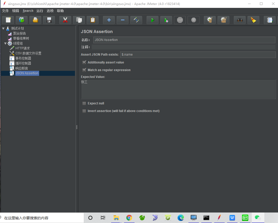Open File Explorer on the taskbar
This screenshot has width=278, height=223.
pos(116,218)
